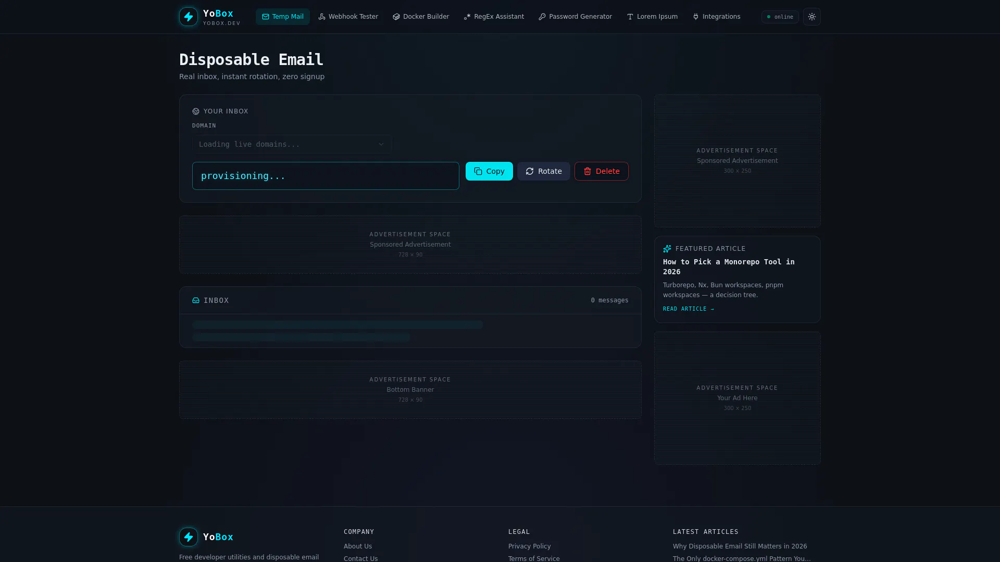Click the plug icon beside Integrations

click(695, 17)
